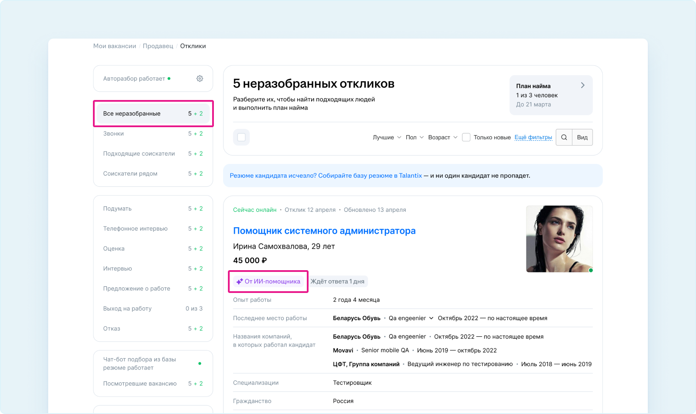Expand Qa engeenier last job chevron

point(431,318)
